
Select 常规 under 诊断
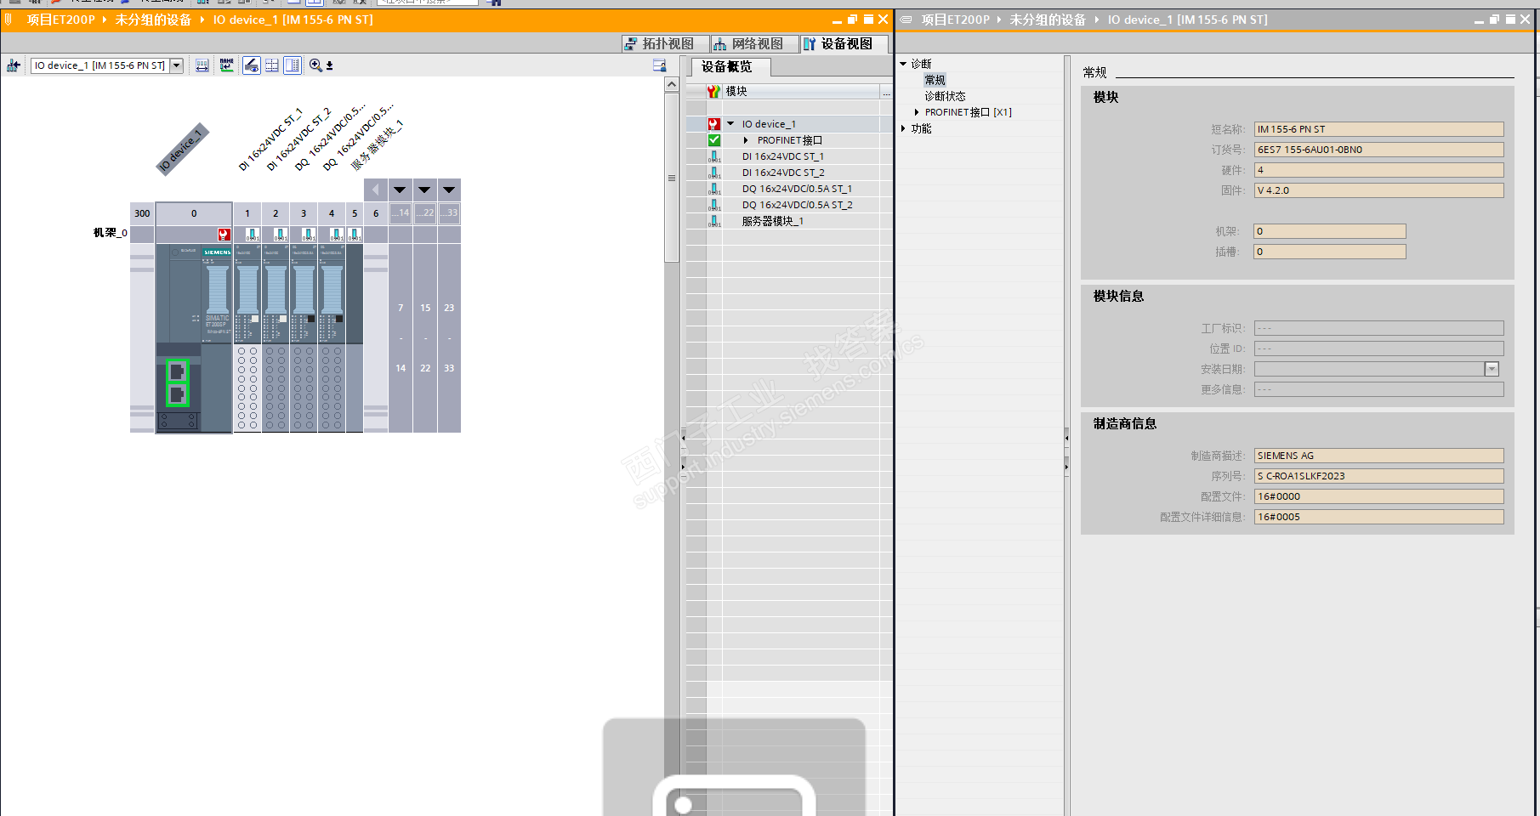click(x=935, y=80)
